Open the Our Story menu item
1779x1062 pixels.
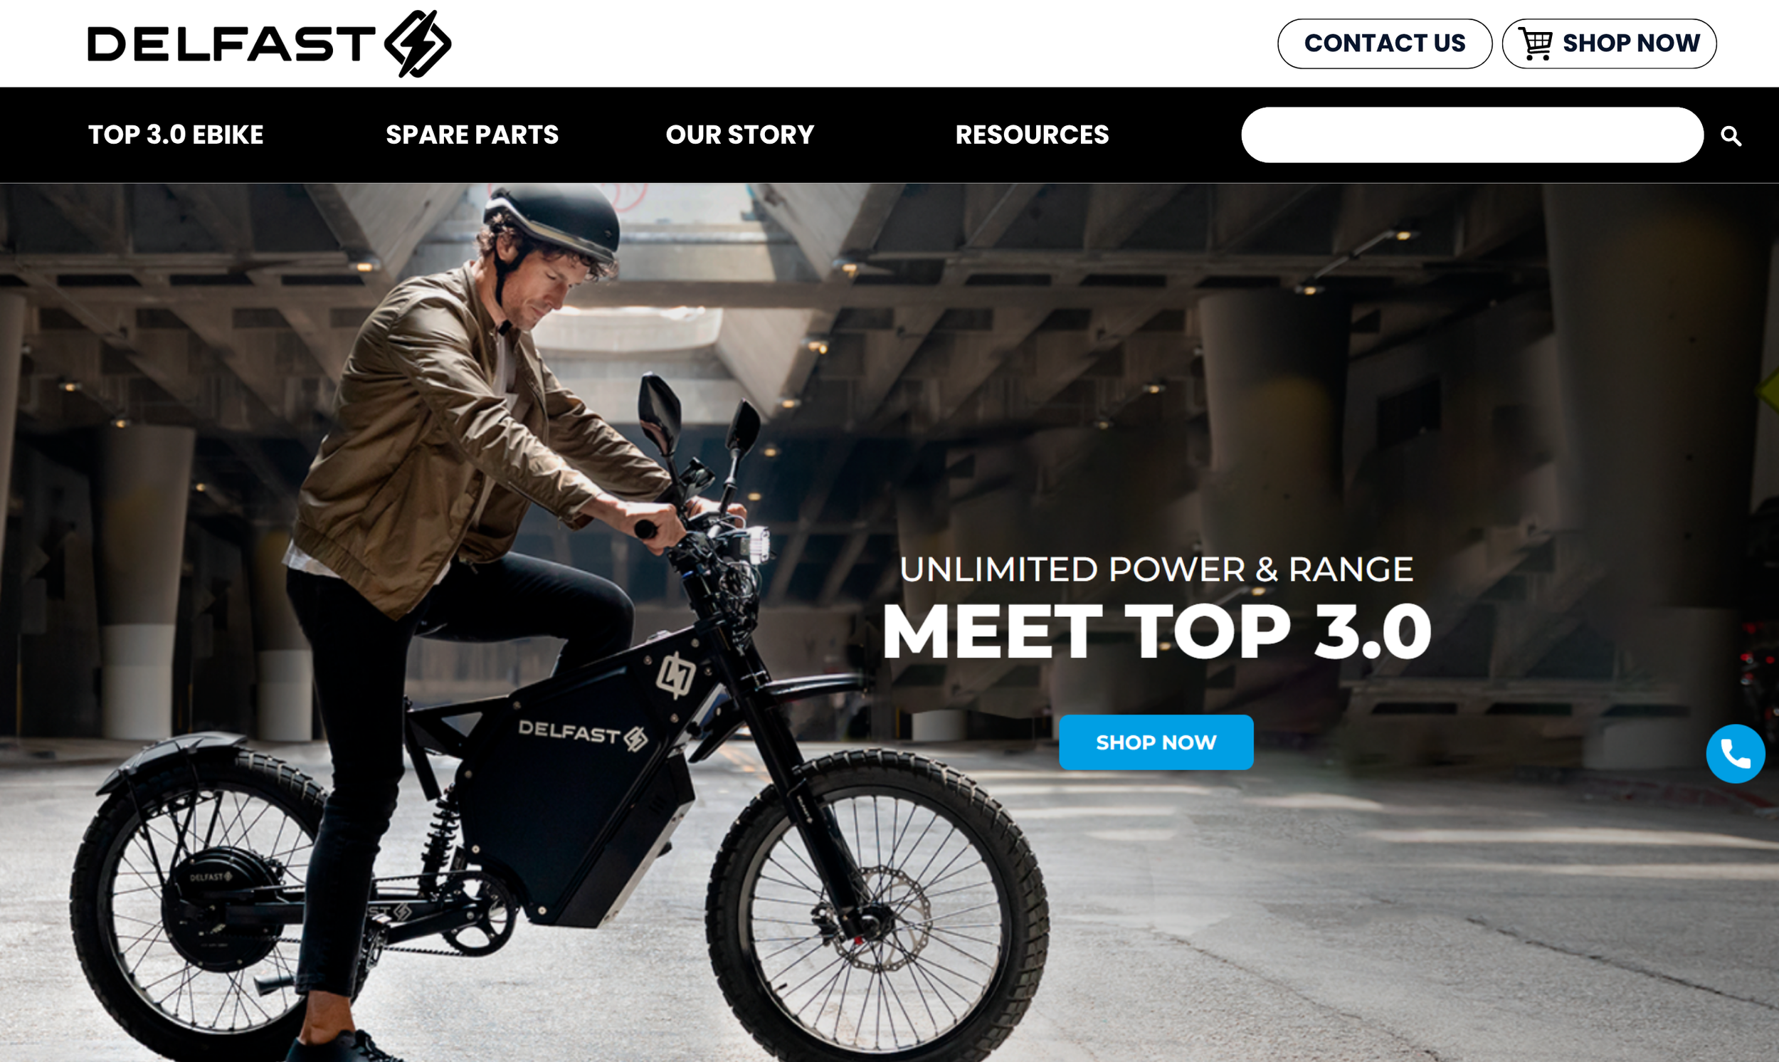(x=739, y=135)
